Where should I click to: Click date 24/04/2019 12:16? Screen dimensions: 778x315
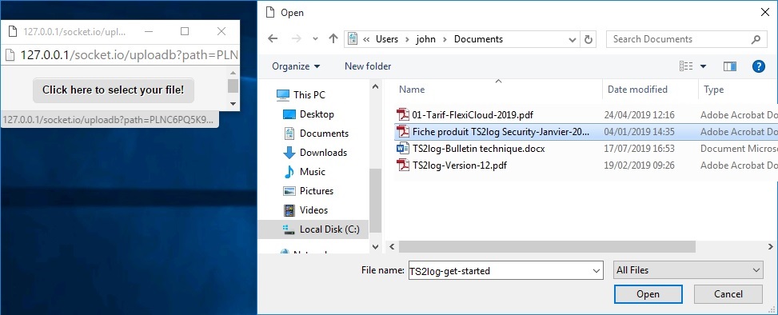639,115
